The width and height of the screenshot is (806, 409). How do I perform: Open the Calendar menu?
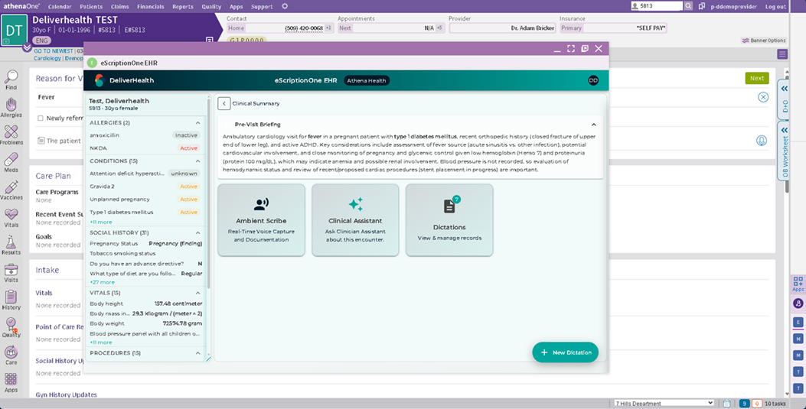pos(60,7)
